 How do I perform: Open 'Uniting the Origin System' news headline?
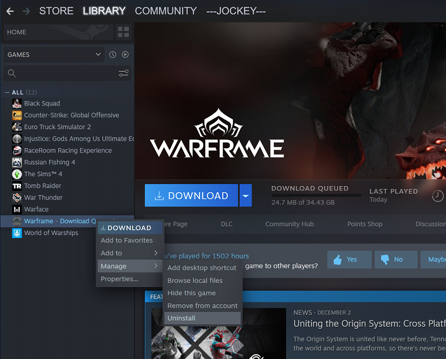[369, 324]
